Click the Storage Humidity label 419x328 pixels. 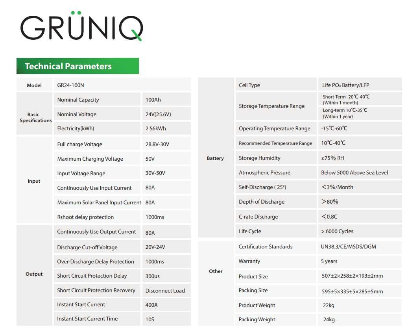pyautogui.click(x=260, y=158)
